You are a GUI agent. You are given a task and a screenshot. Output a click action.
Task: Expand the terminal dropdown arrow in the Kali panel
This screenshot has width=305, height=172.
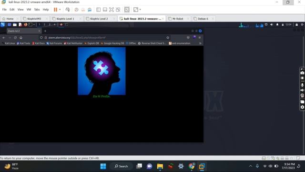34,24
